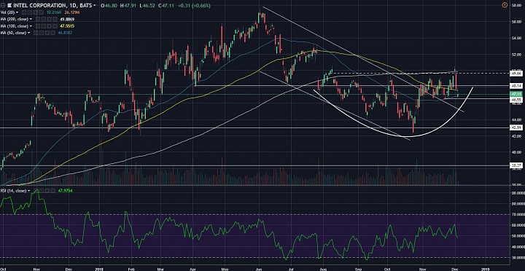Screen dimensions: 525x271
Task: Click the orange alert icon near price scale
Action: [x=505, y=5]
